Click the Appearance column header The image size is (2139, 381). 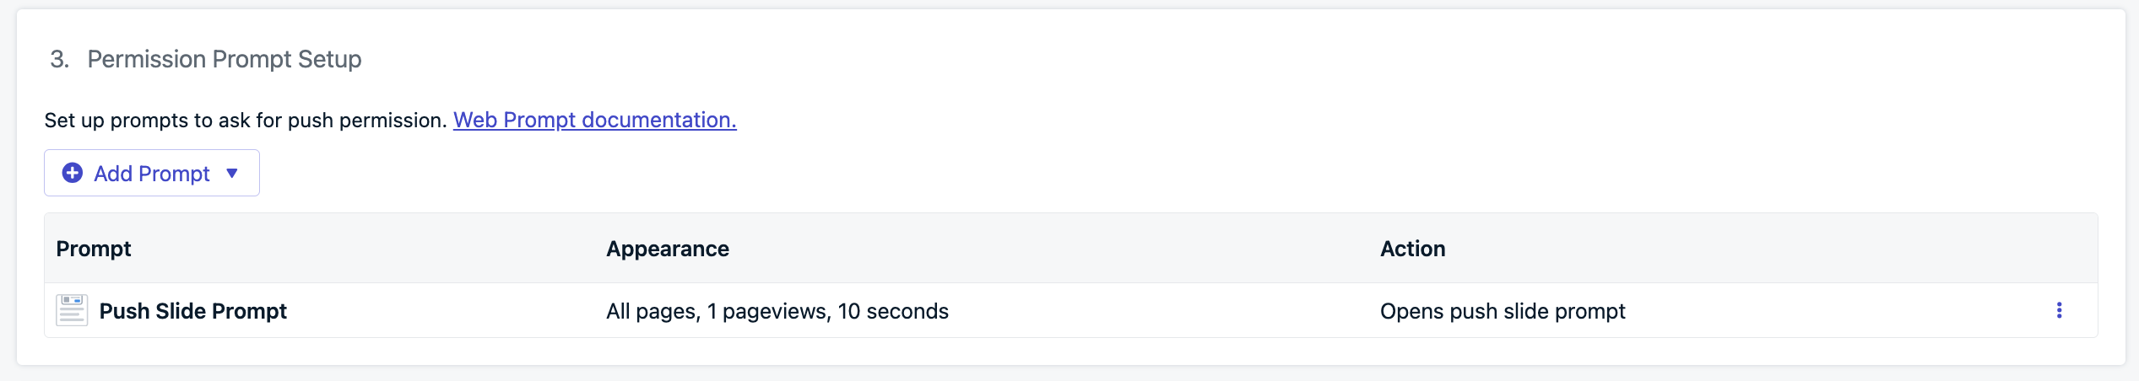pyautogui.click(x=668, y=249)
